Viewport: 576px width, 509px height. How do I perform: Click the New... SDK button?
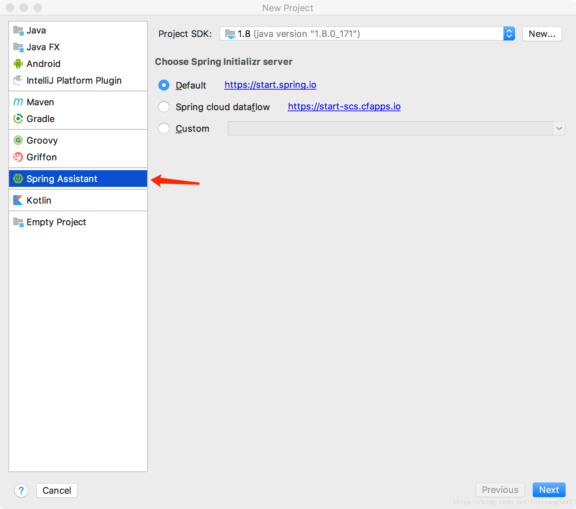542,34
